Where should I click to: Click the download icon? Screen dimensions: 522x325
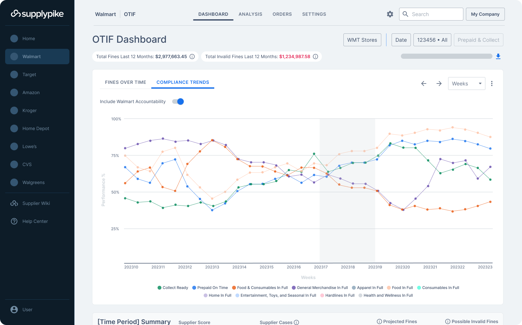[x=498, y=57]
